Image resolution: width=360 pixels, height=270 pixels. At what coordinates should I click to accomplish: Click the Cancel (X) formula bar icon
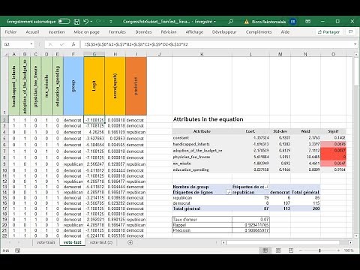[x=50, y=44]
